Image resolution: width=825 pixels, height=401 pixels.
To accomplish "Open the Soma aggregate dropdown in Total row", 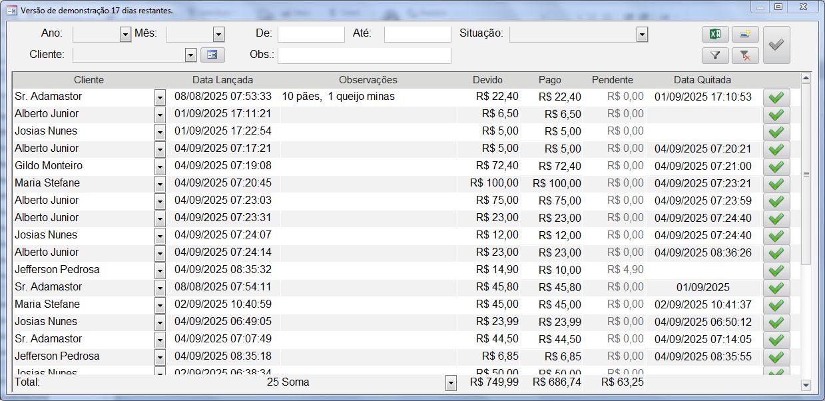I will click(x=451, y=383).
